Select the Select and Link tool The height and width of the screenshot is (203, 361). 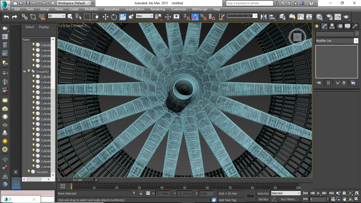click(24, 17)
